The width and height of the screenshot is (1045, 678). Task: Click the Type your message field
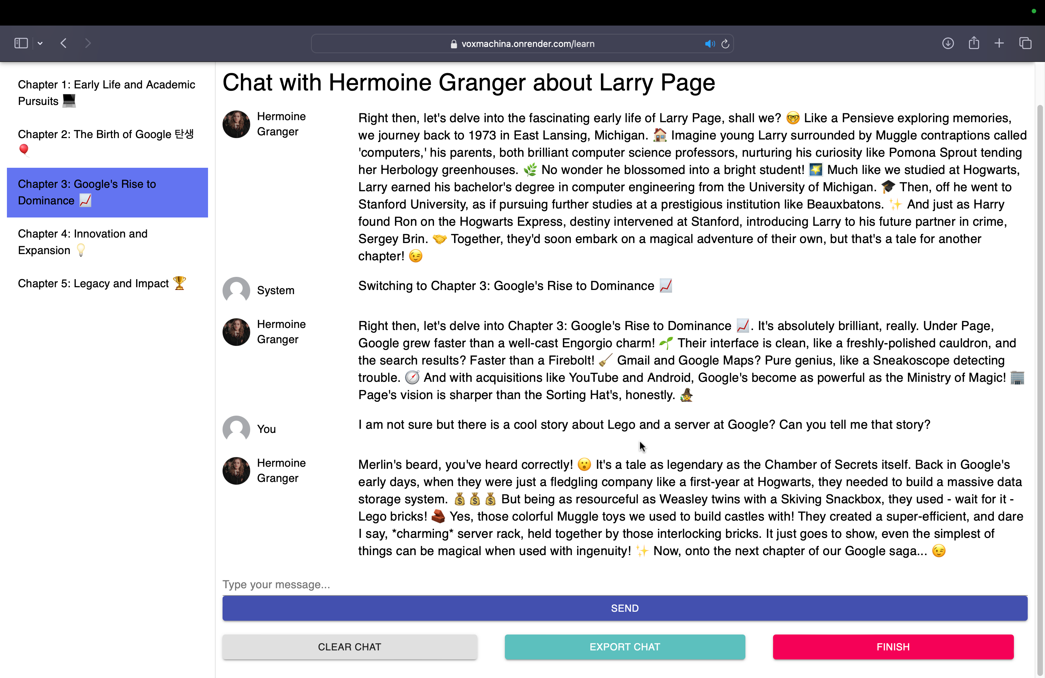coord(624,584)
